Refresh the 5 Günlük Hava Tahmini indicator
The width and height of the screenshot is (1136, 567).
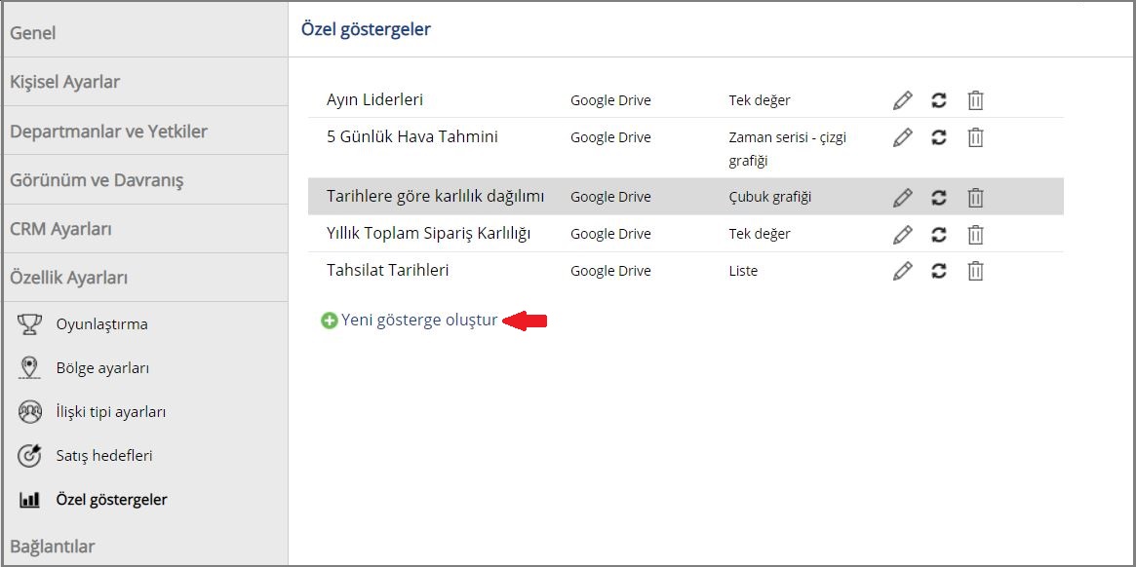pos(939,136)
